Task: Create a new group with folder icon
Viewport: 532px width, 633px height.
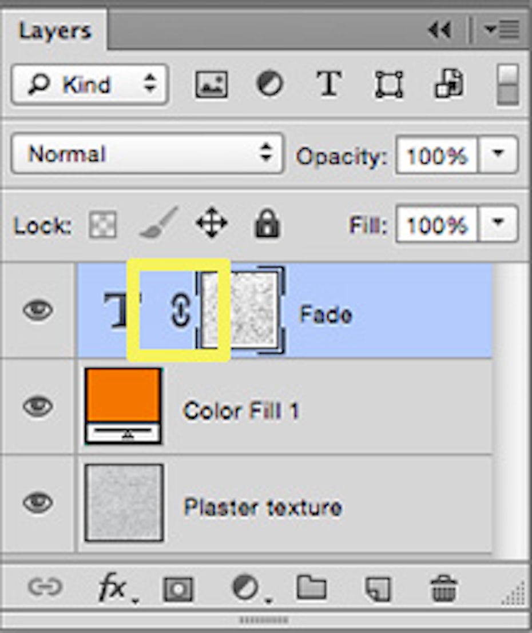Action: tap(311, 587)
